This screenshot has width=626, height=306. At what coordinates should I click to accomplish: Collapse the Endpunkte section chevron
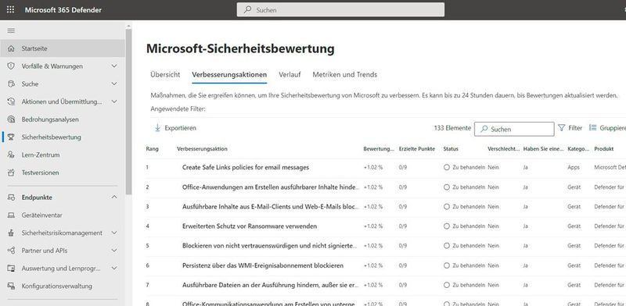[114, 197]
